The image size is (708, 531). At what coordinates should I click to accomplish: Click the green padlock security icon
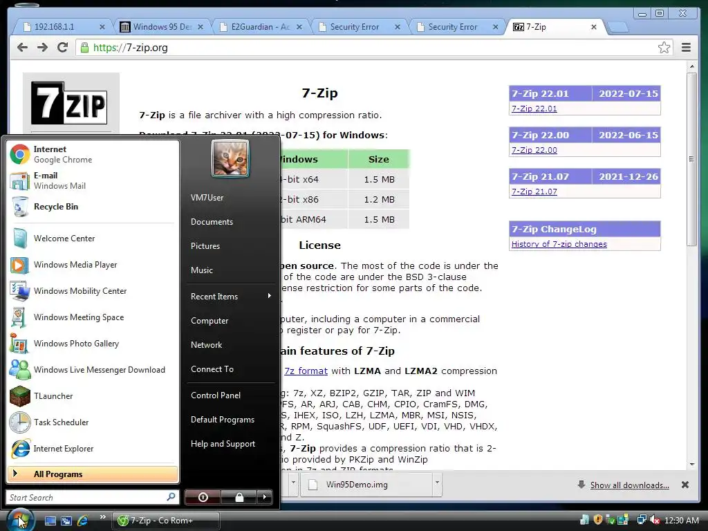(x=84, y=48)
